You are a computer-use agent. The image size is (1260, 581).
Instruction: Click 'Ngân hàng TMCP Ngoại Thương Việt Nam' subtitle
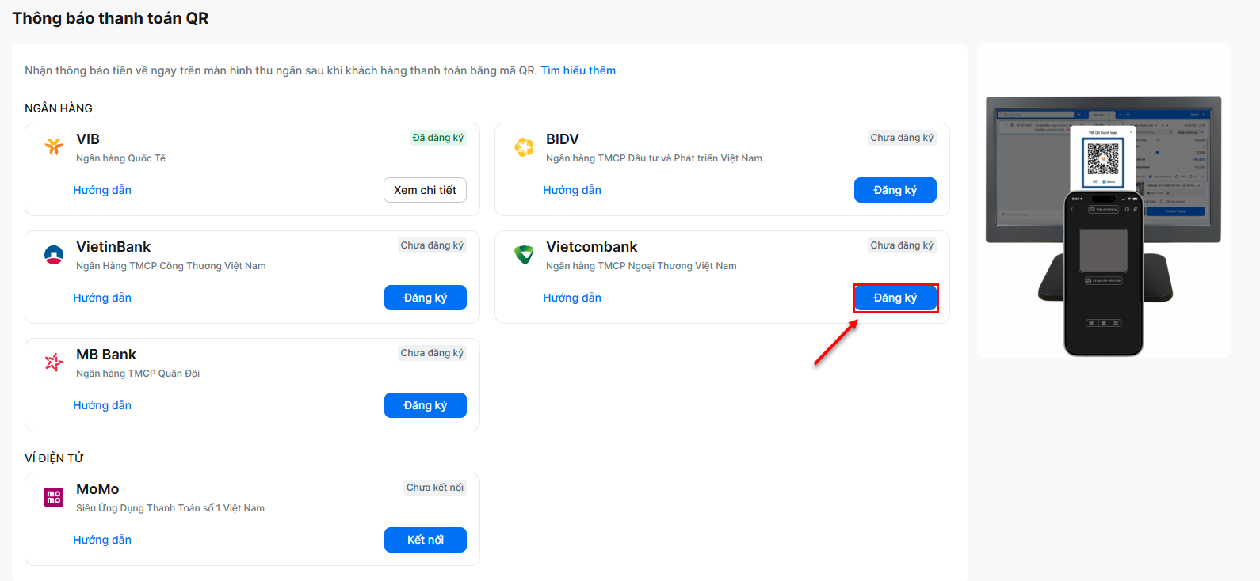coord(641,266)
